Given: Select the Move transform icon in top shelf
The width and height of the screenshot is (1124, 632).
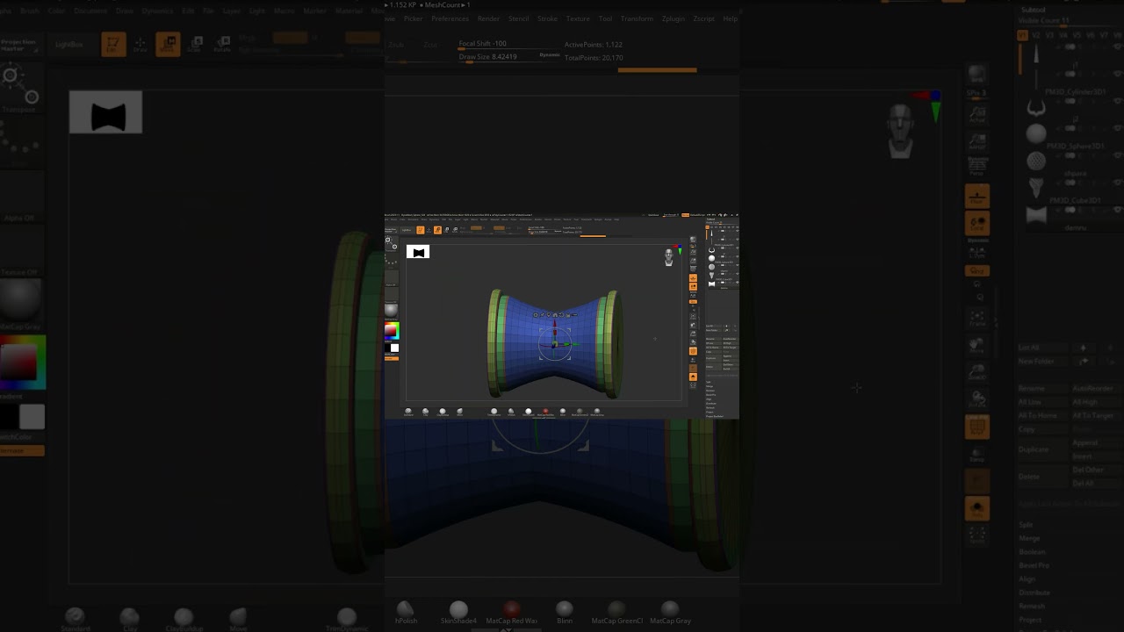Looking at the screenshot, I should [x=167, y=44].
